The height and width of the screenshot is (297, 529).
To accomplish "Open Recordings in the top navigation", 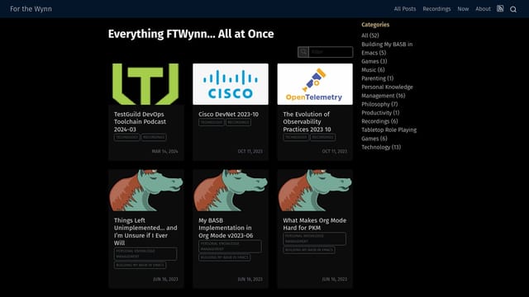I will 436,9.
